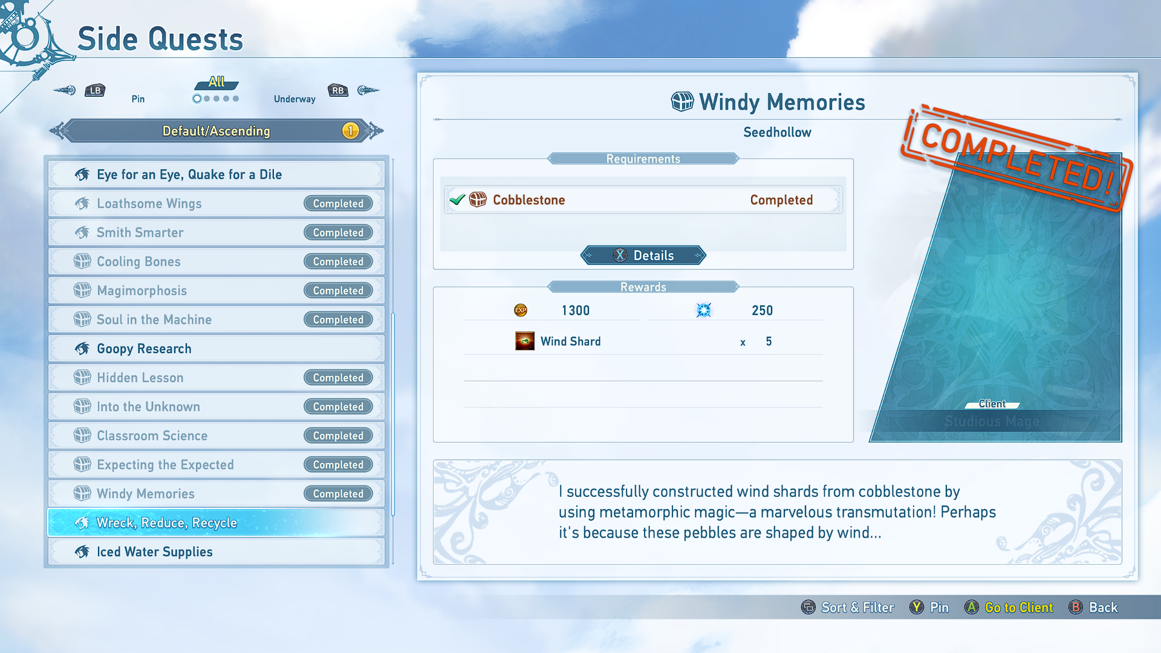
Task: Click the Cobblestone requirement chest icon
Action: click(478, 200)
